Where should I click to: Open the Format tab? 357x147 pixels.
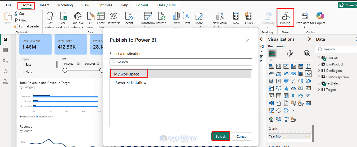(142, 5)
